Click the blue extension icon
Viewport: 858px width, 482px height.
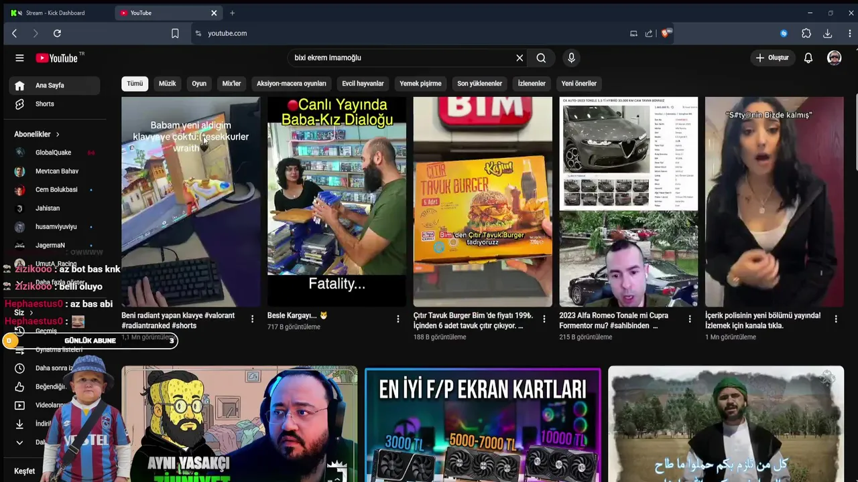click(784, 33)
